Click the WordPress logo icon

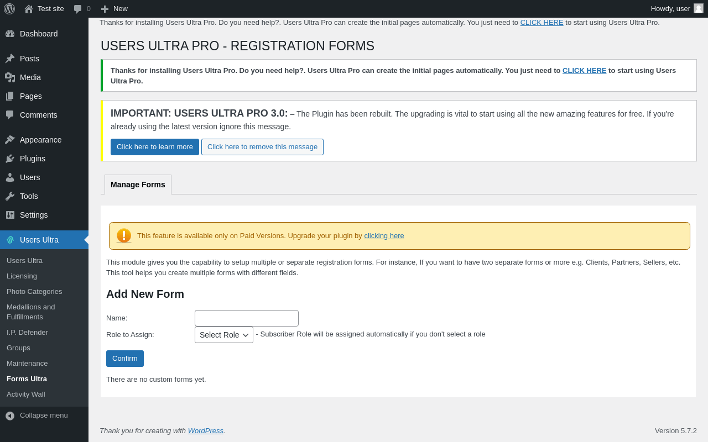[x=9, y=9]
